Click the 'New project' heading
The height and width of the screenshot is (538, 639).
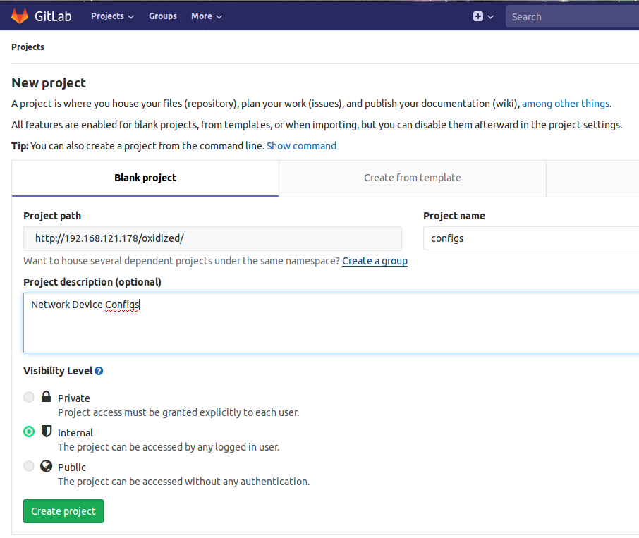click(49, 83)
